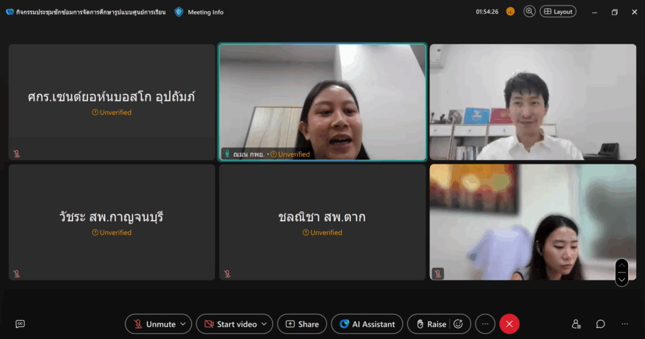
Task: Click the zoom magnifier icon in title bar
Action: pyautogui.click(x=529, y=11)
